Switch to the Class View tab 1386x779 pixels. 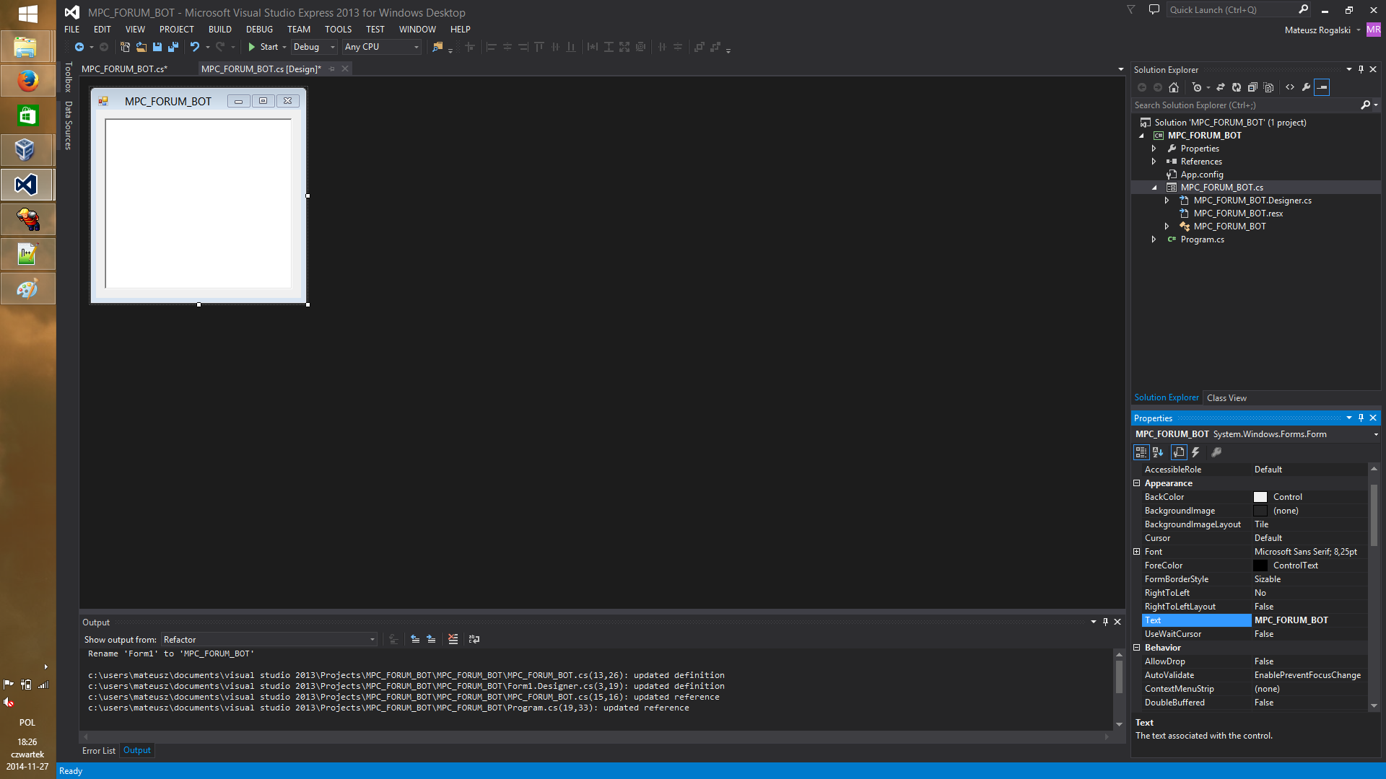click(1226, 398)
